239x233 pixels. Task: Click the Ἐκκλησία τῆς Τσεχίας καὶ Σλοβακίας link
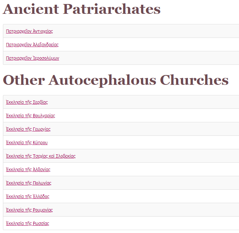[x=41, y=156]
